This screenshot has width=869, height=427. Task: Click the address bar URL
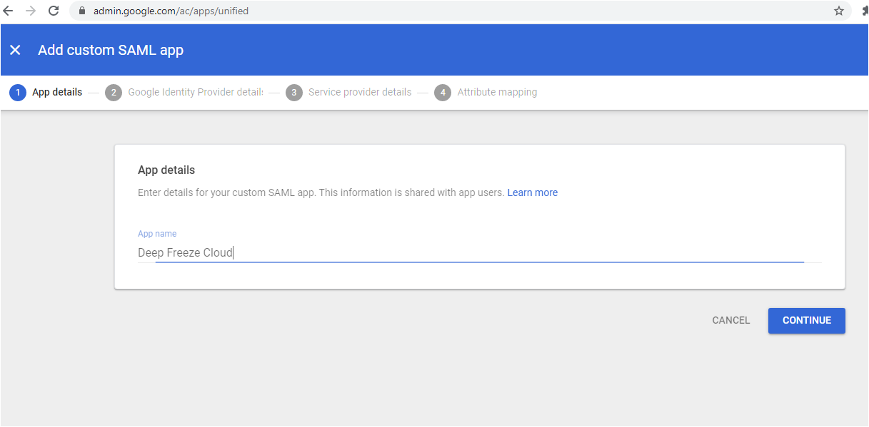coord(171,11)
